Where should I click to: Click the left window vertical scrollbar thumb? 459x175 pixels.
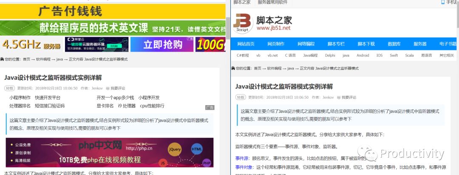pyautogui.click(x=228, y=28)
